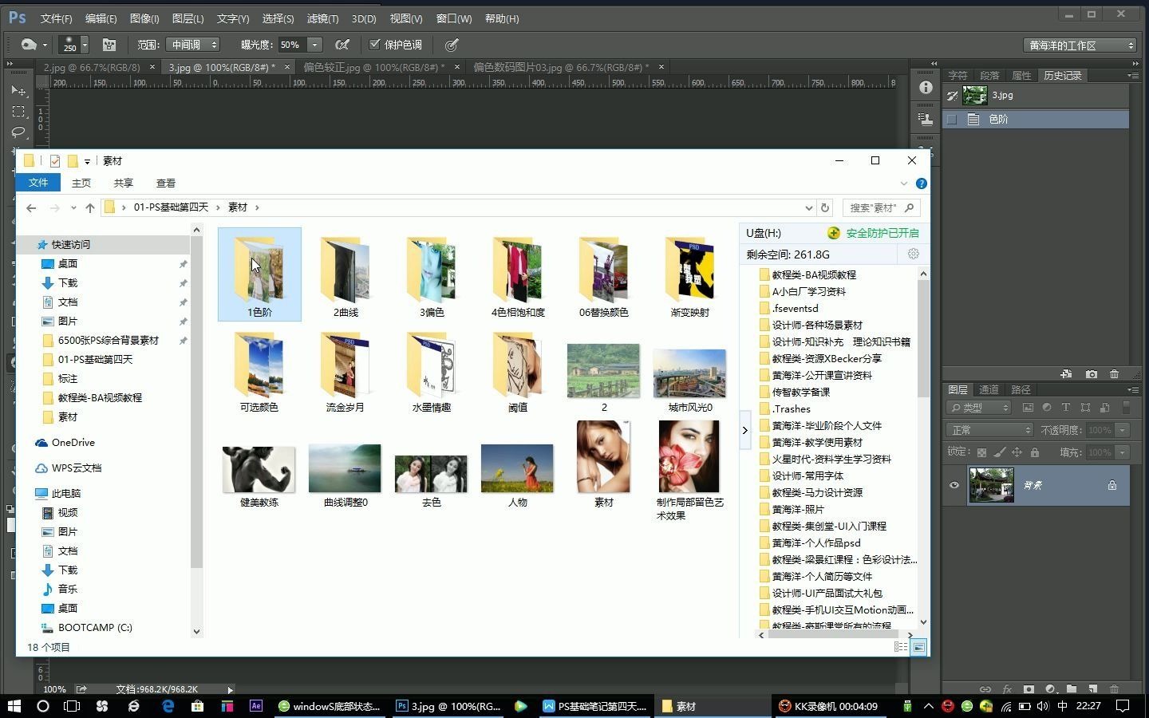Toggle 保护色调 checkbox

pos(374,45)
